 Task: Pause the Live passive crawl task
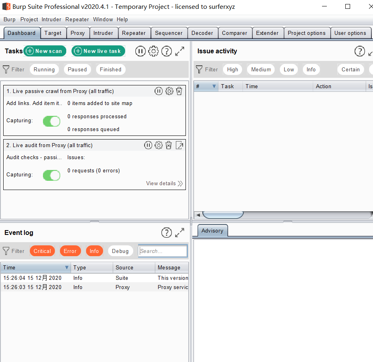pyautogui.click(x=159, y=91)
